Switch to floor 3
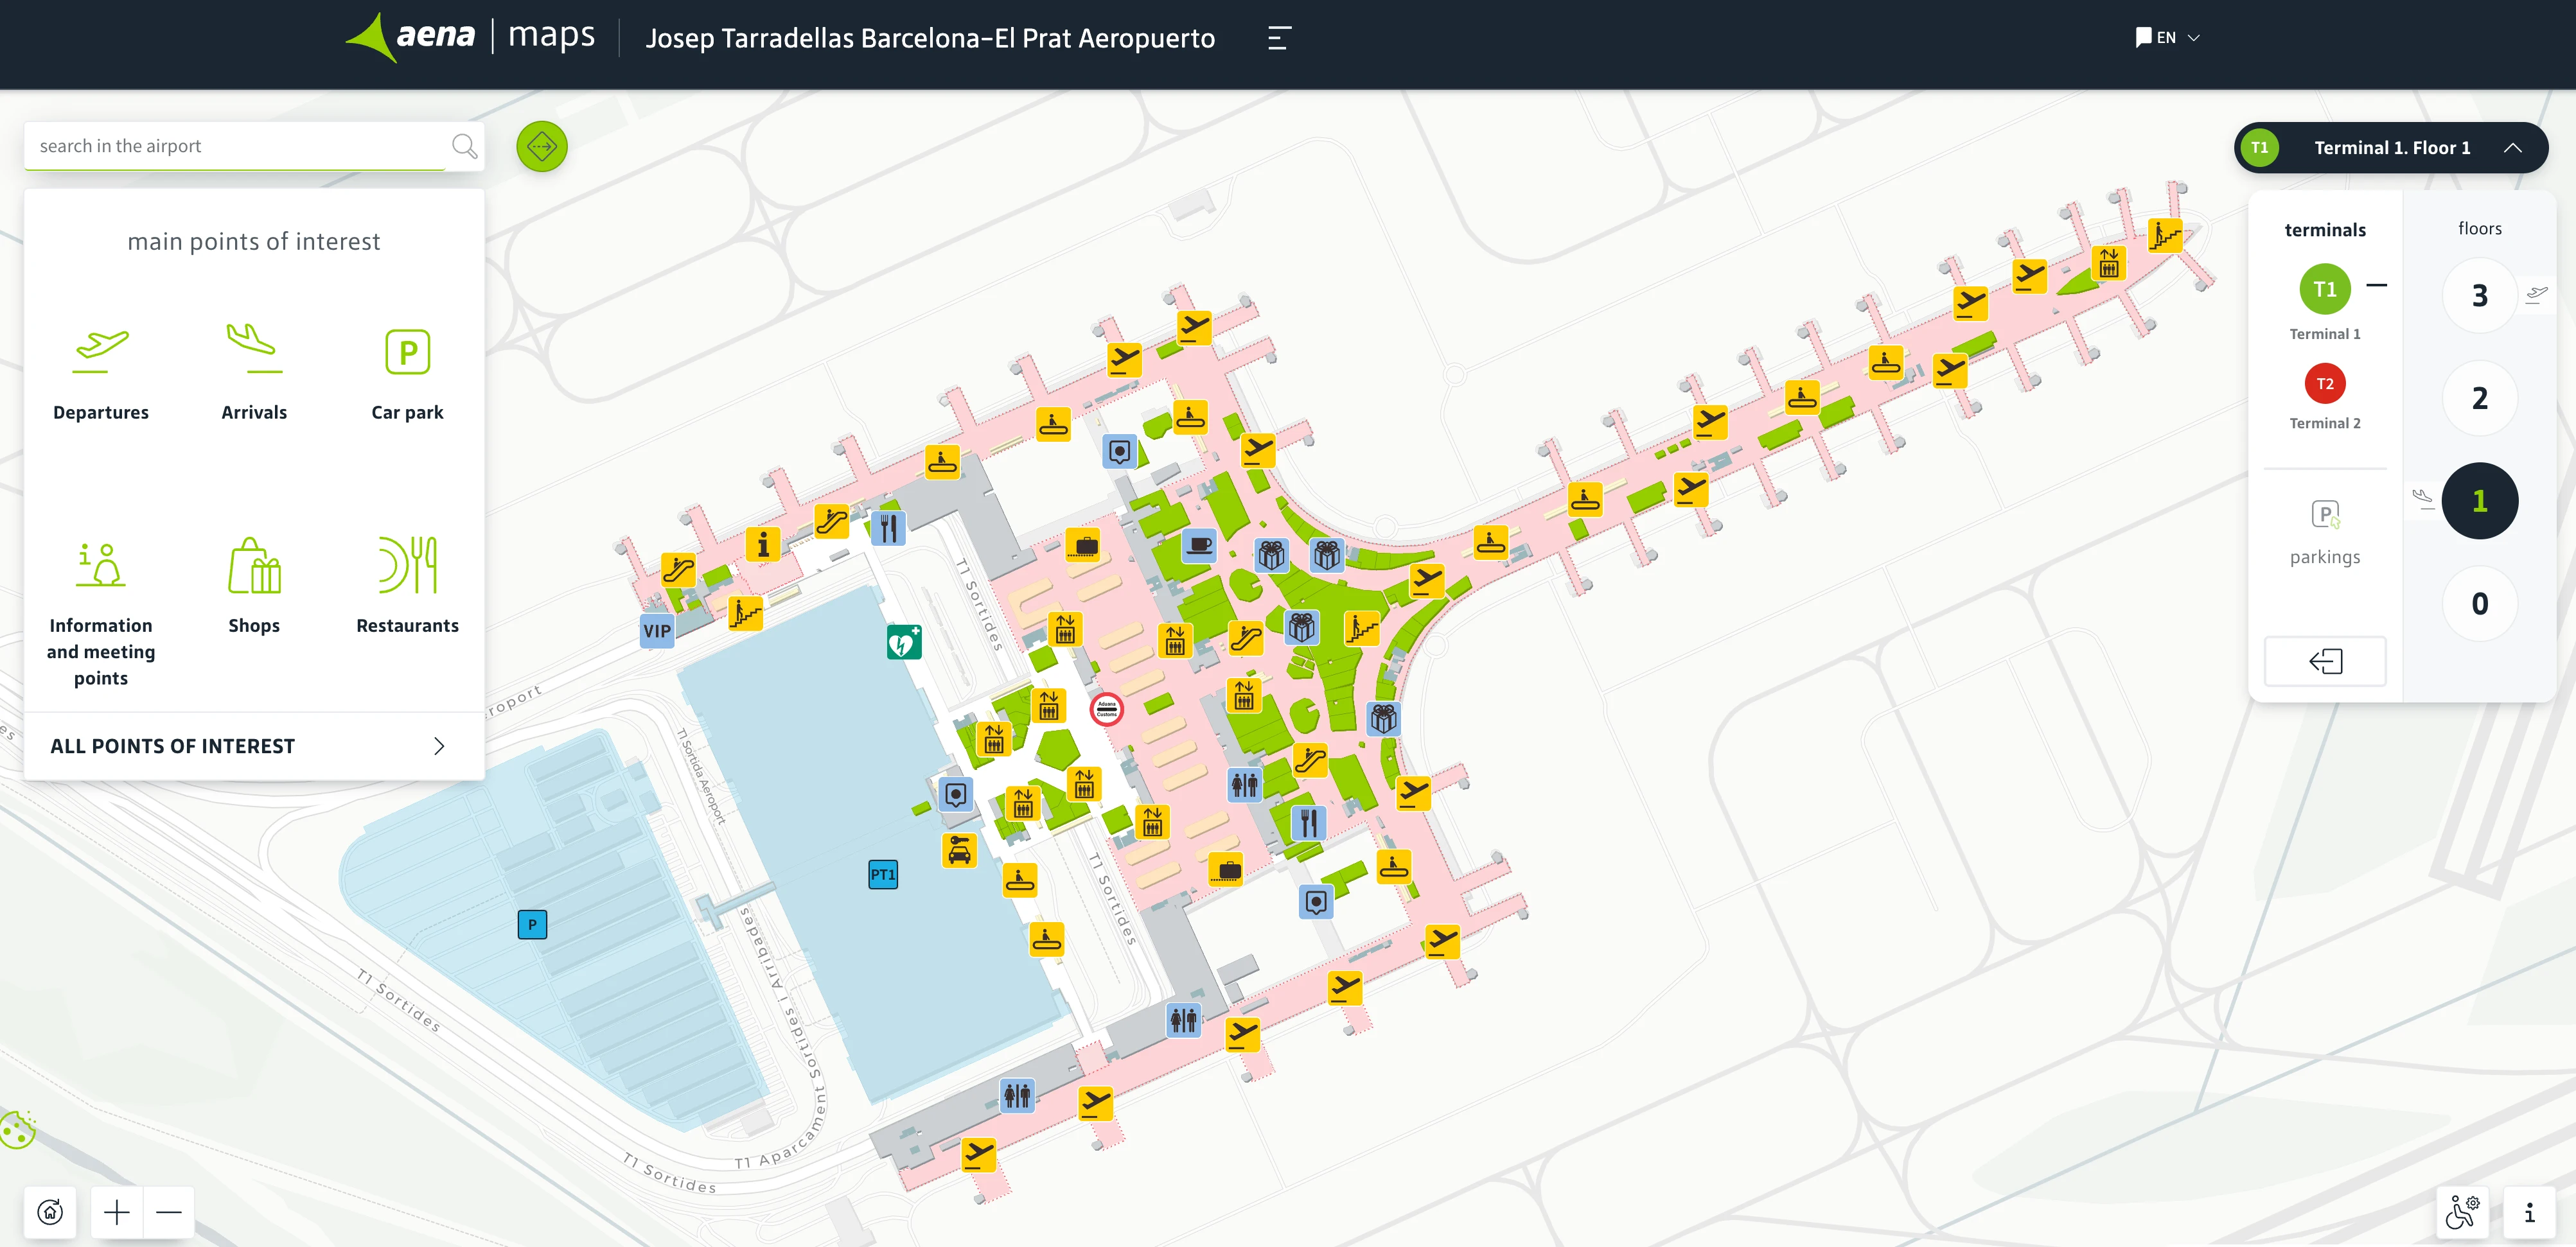This screenshot has width=2576, height=1247. point(2479,296)
